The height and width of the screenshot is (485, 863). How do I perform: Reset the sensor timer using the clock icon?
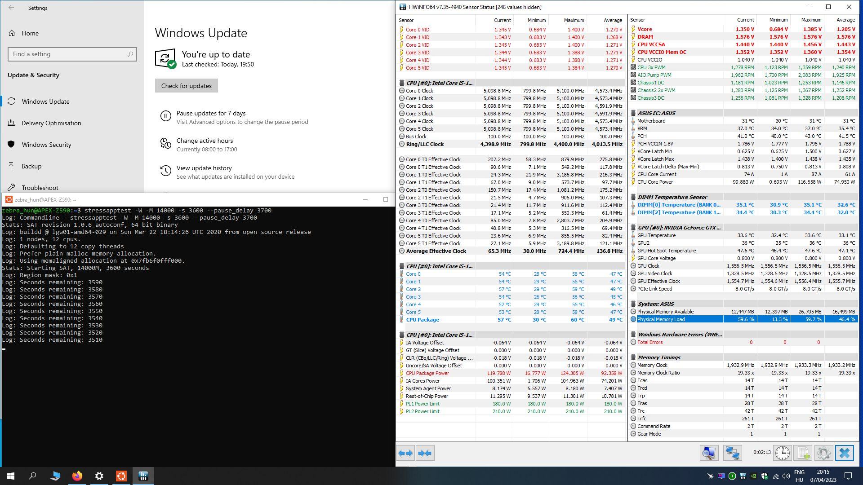[782, 453]
